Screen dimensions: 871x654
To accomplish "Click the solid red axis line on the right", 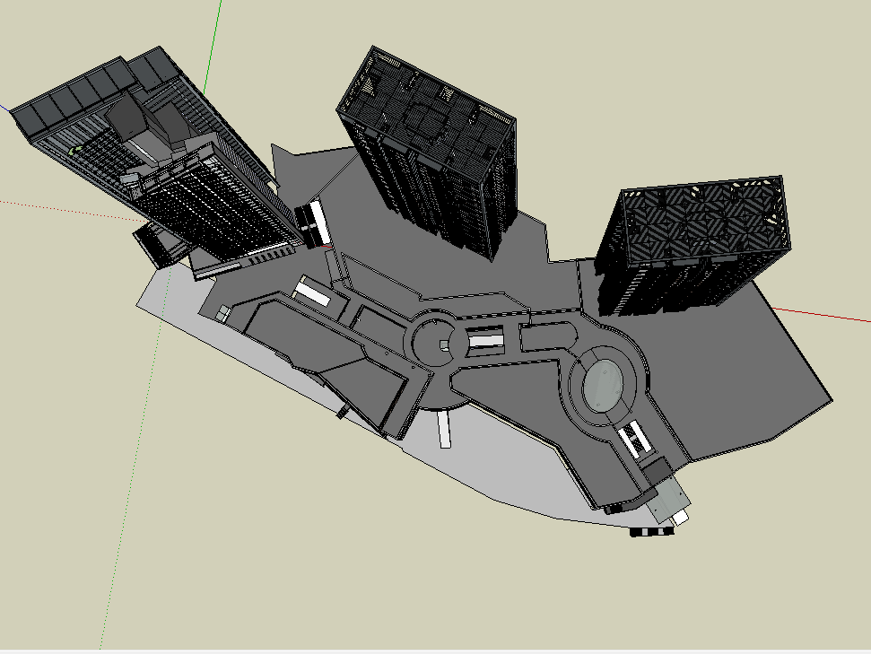I will point(825,315).
